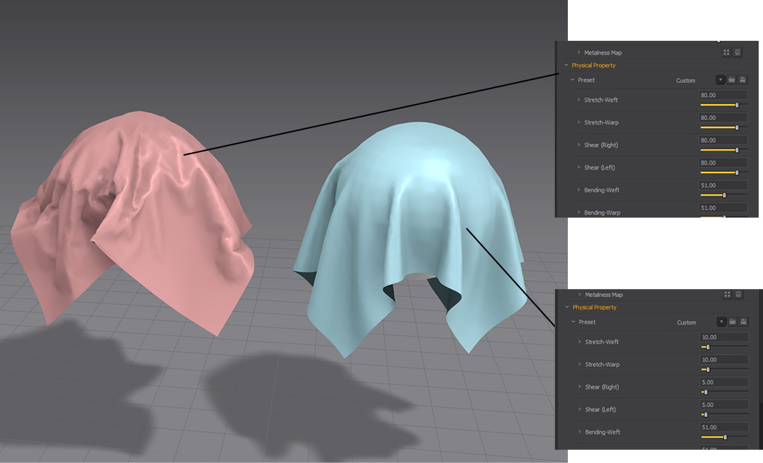This screenshot has width=763, height=463.
Task: Expand the Stretch-Weft row valued 80.00
Action: [580, 100]
